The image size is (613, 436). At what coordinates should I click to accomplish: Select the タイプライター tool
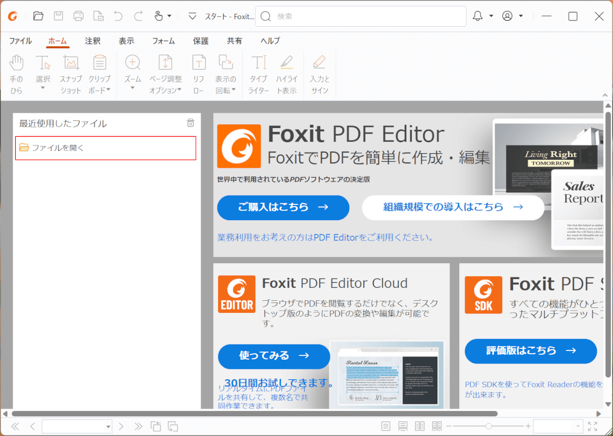click(259, 74)
